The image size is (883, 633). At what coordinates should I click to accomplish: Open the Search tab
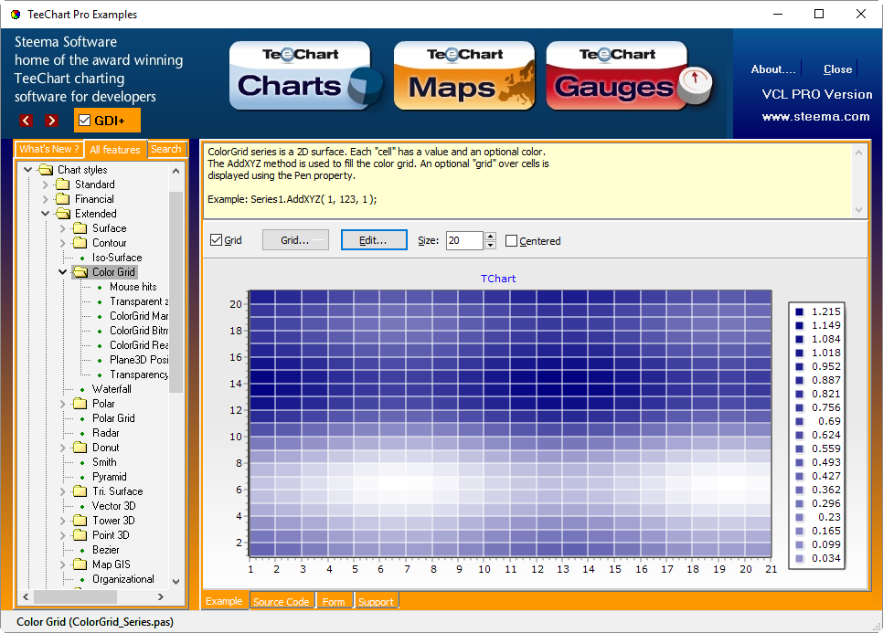click(x=166, y=149)
